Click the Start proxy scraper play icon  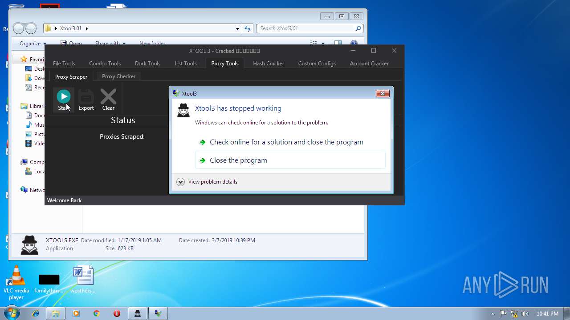64,96
